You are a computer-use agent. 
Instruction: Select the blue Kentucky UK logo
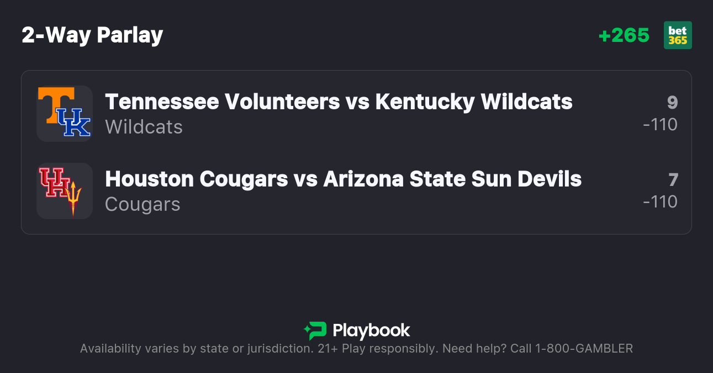pos(75,122)
